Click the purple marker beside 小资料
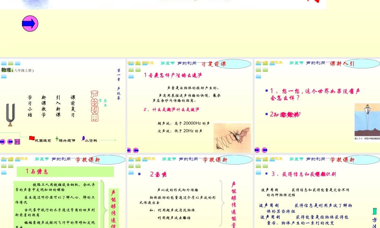This screenshot has width=380, height=228. click(83, 138)
